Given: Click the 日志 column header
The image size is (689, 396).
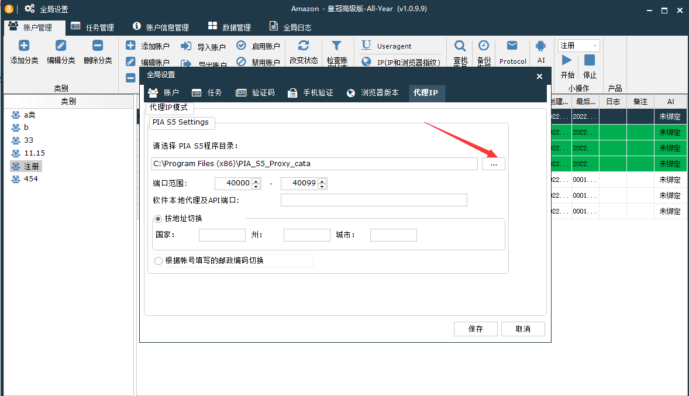Looking at the screenshot, I should (x=613, y=102).
